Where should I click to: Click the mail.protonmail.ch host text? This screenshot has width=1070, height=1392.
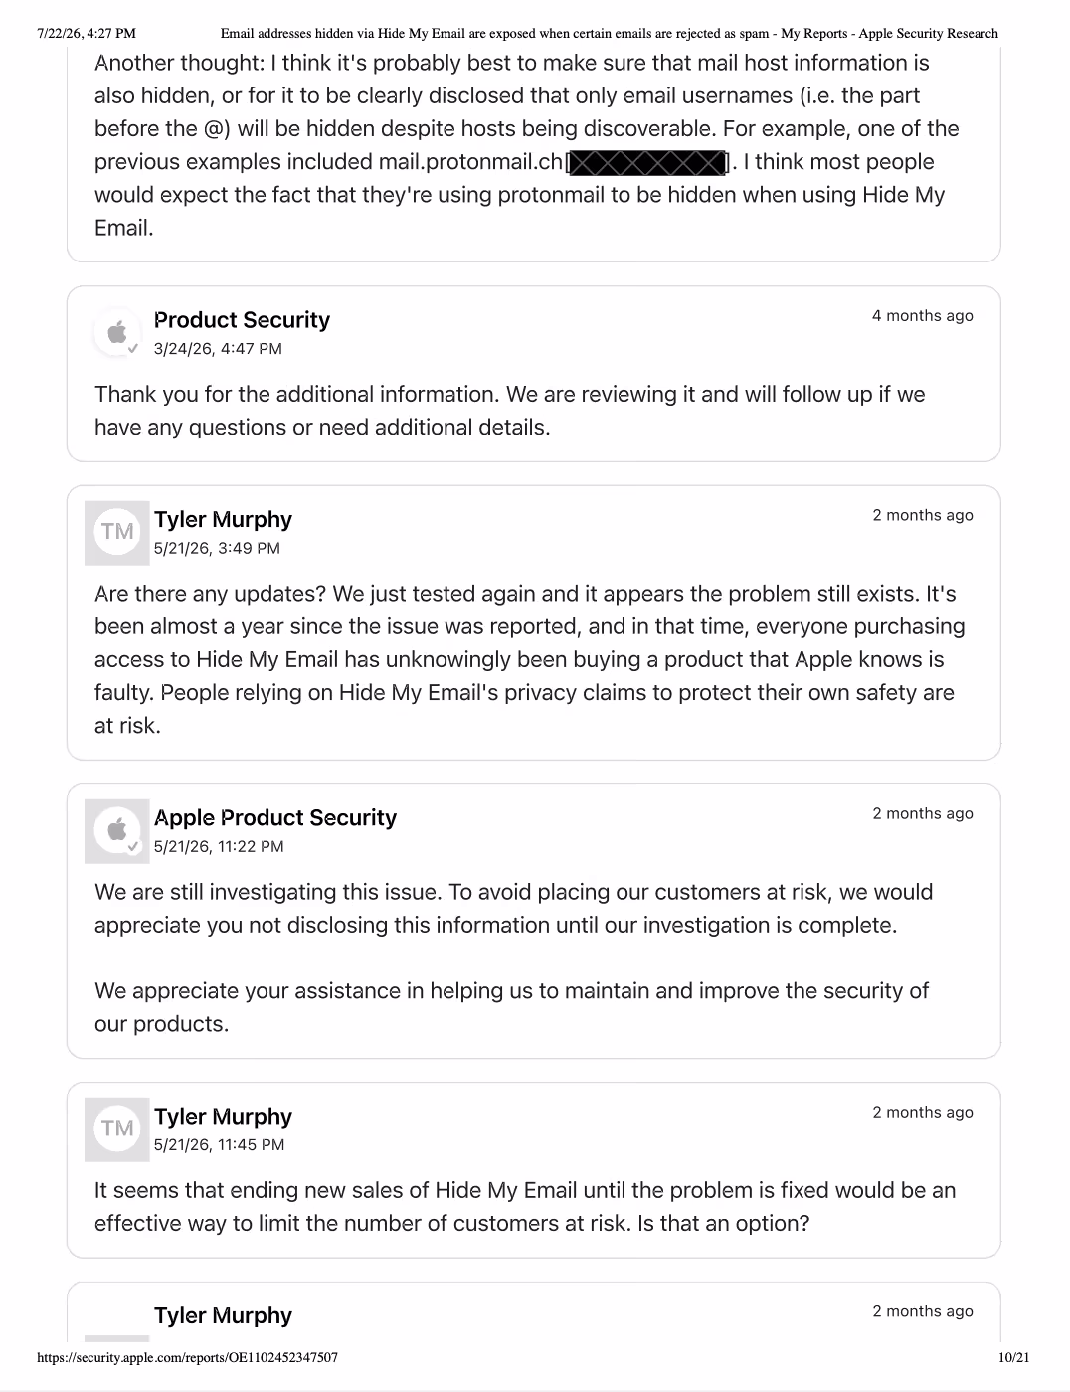pyautogui.click(x=470, y=162)
